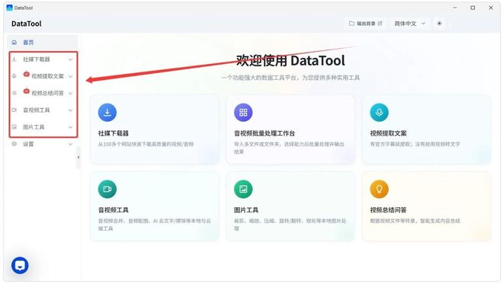The height and width of the screenshot is (284, 503).
Task: Open the orange lightbulb icon on 视频总结问答 card
Action: [380, 189]
